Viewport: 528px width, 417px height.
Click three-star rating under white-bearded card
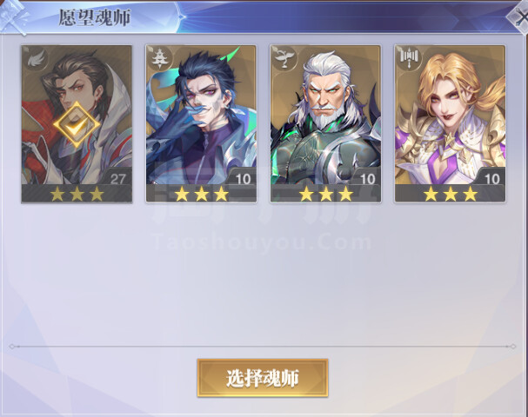(x=326, y=195)
